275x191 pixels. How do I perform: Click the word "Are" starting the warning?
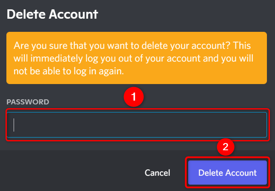20,45
